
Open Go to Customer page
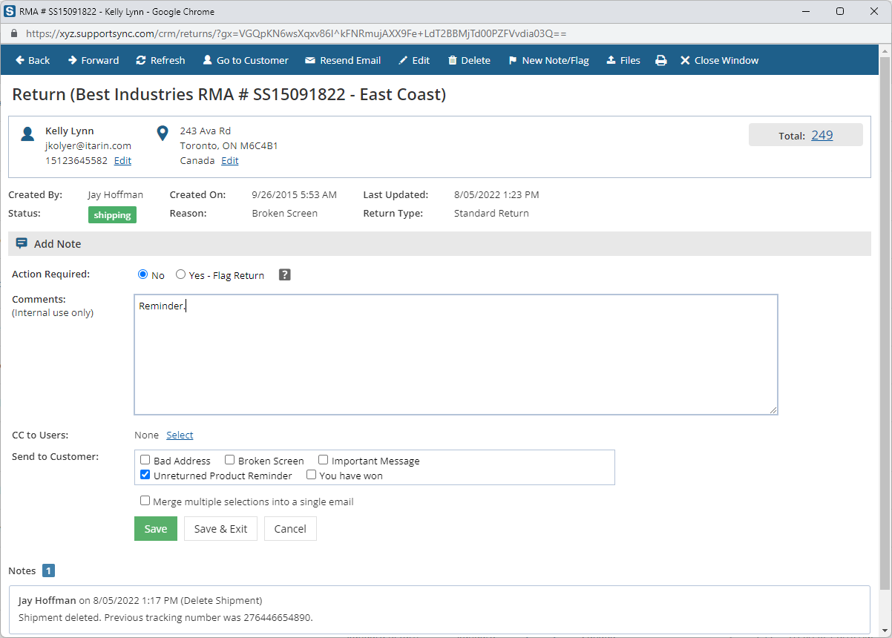tap(246, 61)
